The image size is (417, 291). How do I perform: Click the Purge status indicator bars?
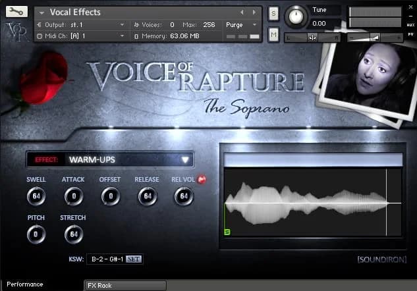pos(243,36)
